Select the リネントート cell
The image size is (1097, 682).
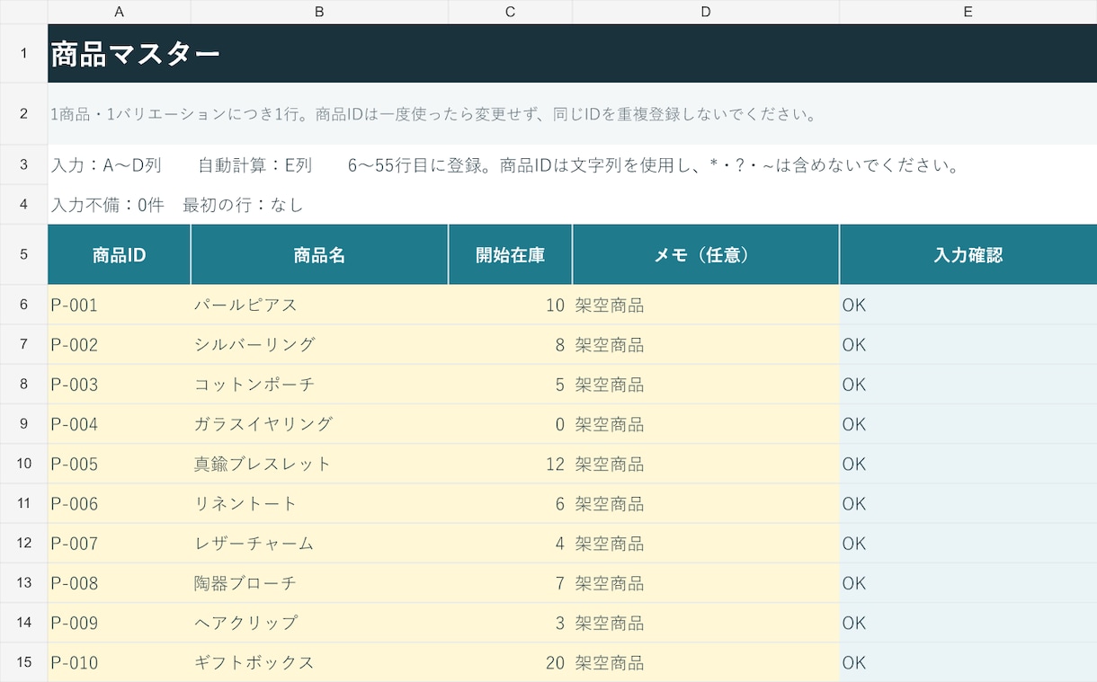click(x=319, y=504)
